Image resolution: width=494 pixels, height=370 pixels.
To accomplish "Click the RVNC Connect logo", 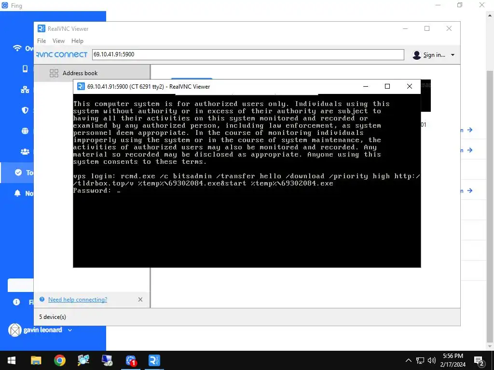I will point(62,54).
